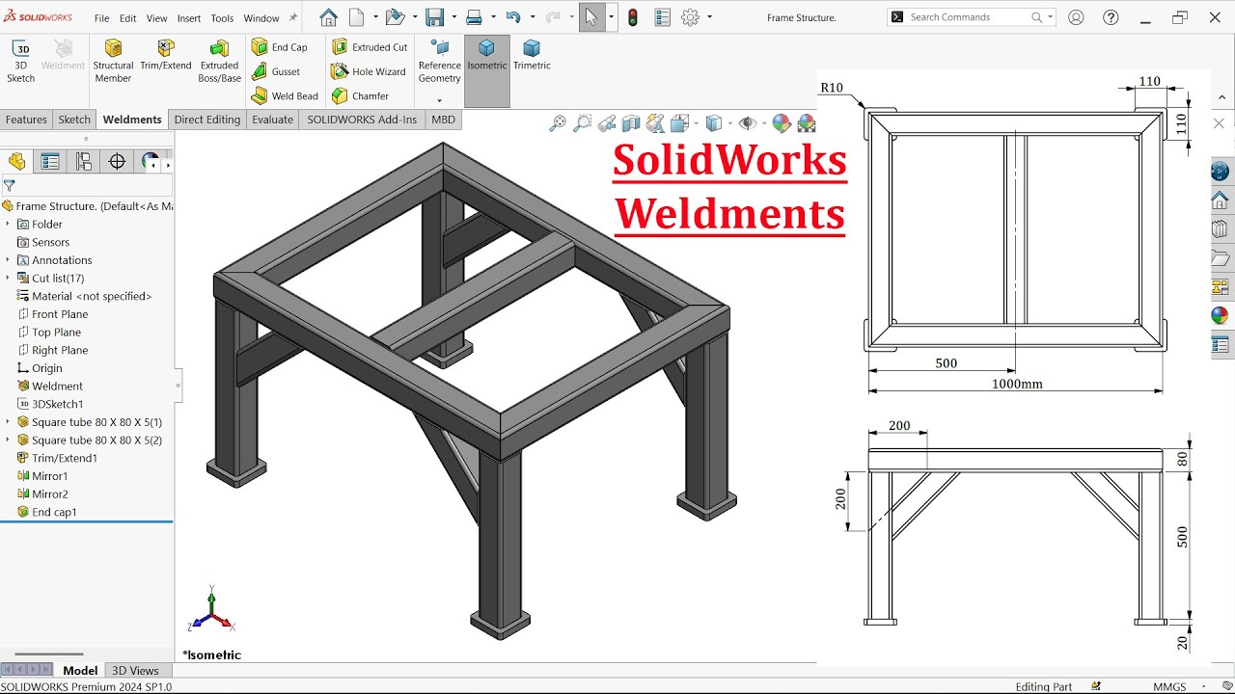Print the document
1235x694 pixels.
pyautogui.click(x=474, y=17)
